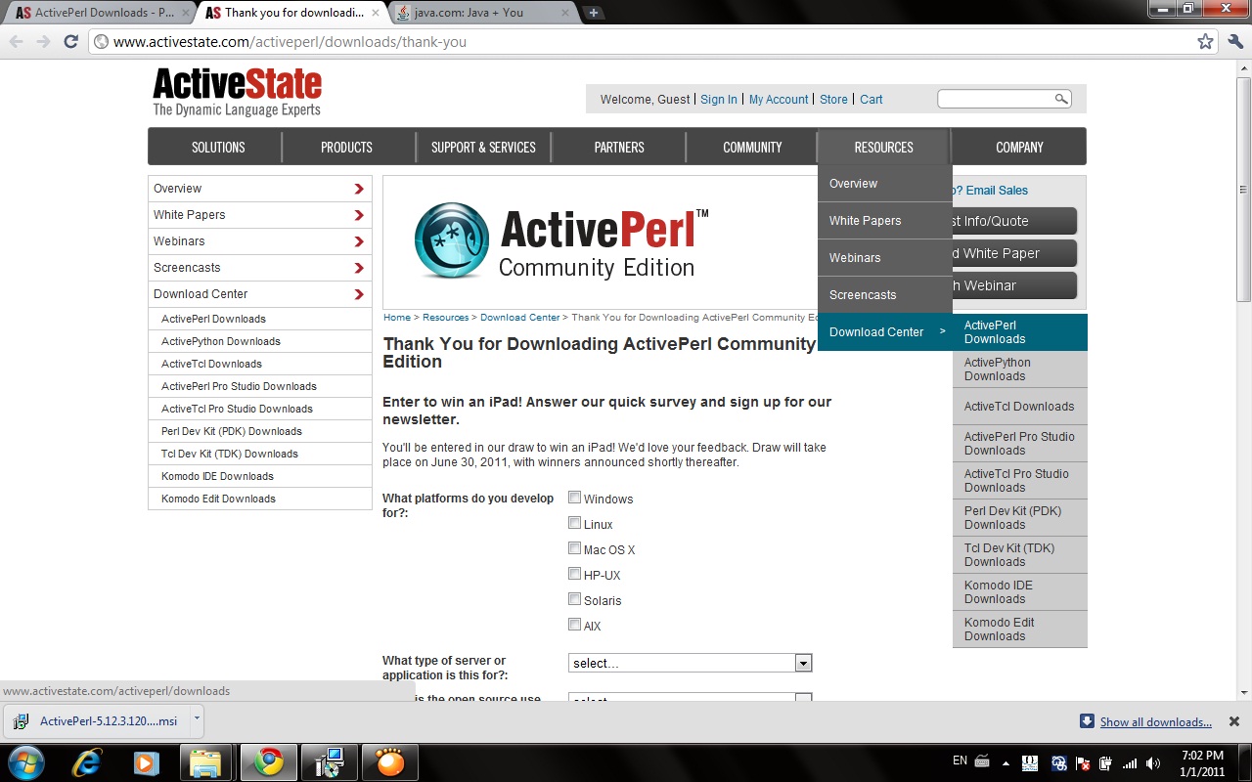Click the red arrow beside Download Center in sidebar

click(x=359, y=294)
